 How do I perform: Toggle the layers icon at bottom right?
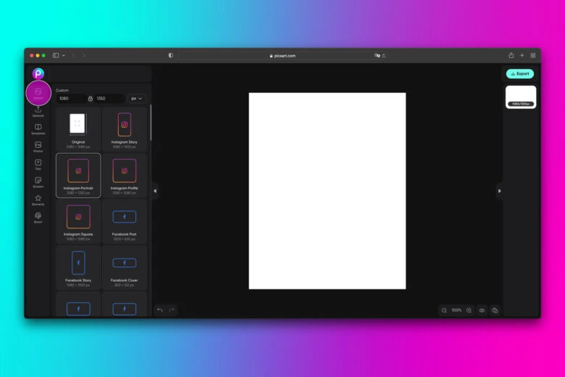pyautogui.click(x=495, y=310)
